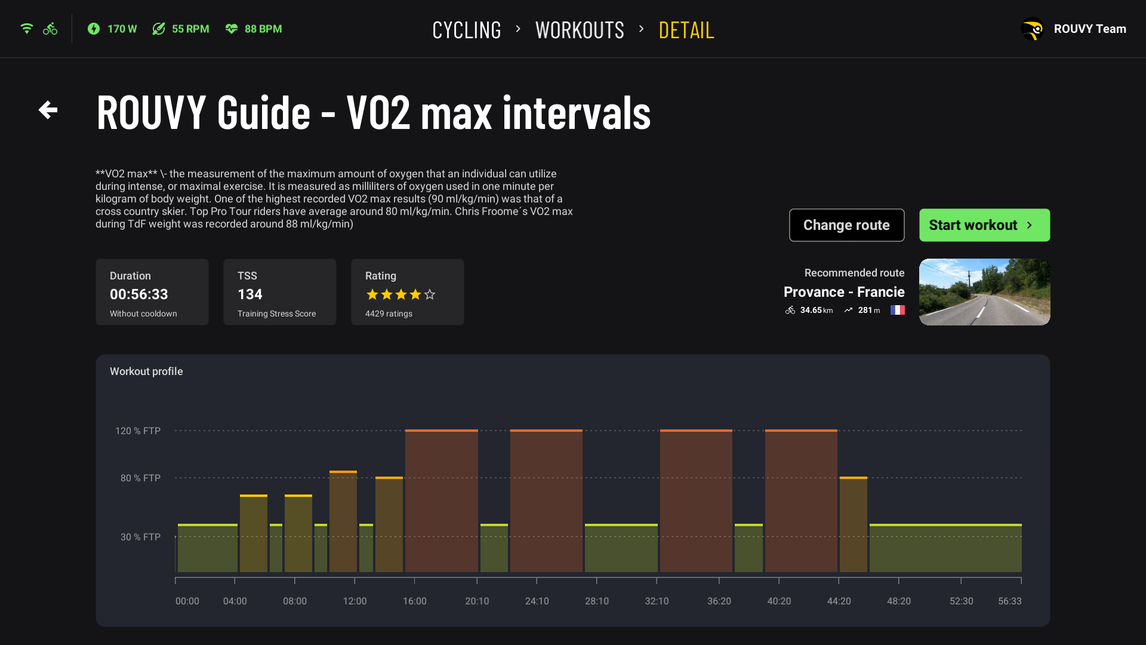Click the back arrow icon
Image resolution: width=1146 pixels, height=645 pixels.
(48, 110)
